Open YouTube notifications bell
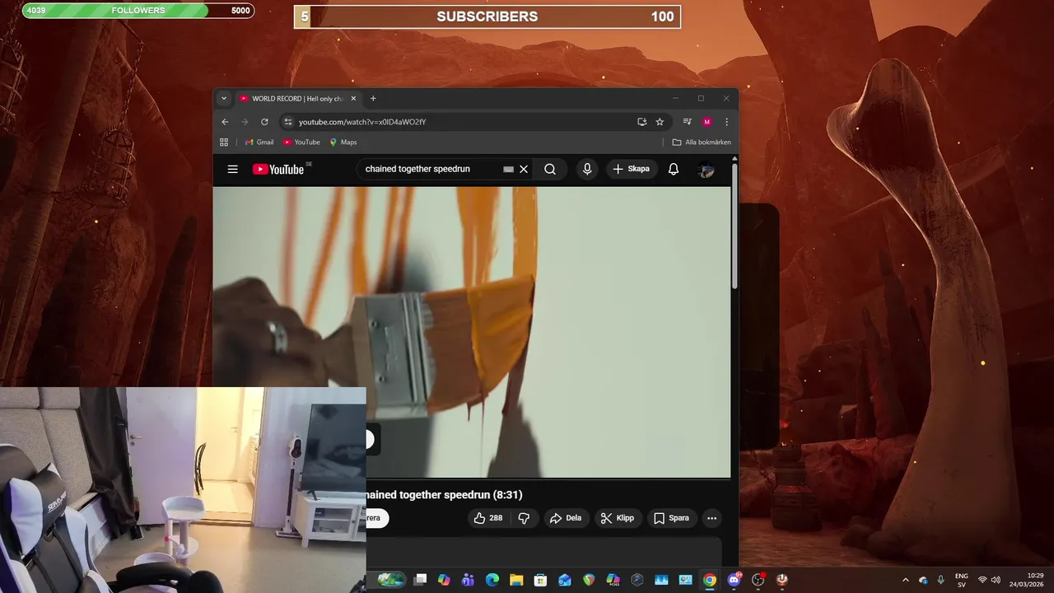Viewport: 1054px width, 593px height. pyautogui.click(x=674, y=169)
